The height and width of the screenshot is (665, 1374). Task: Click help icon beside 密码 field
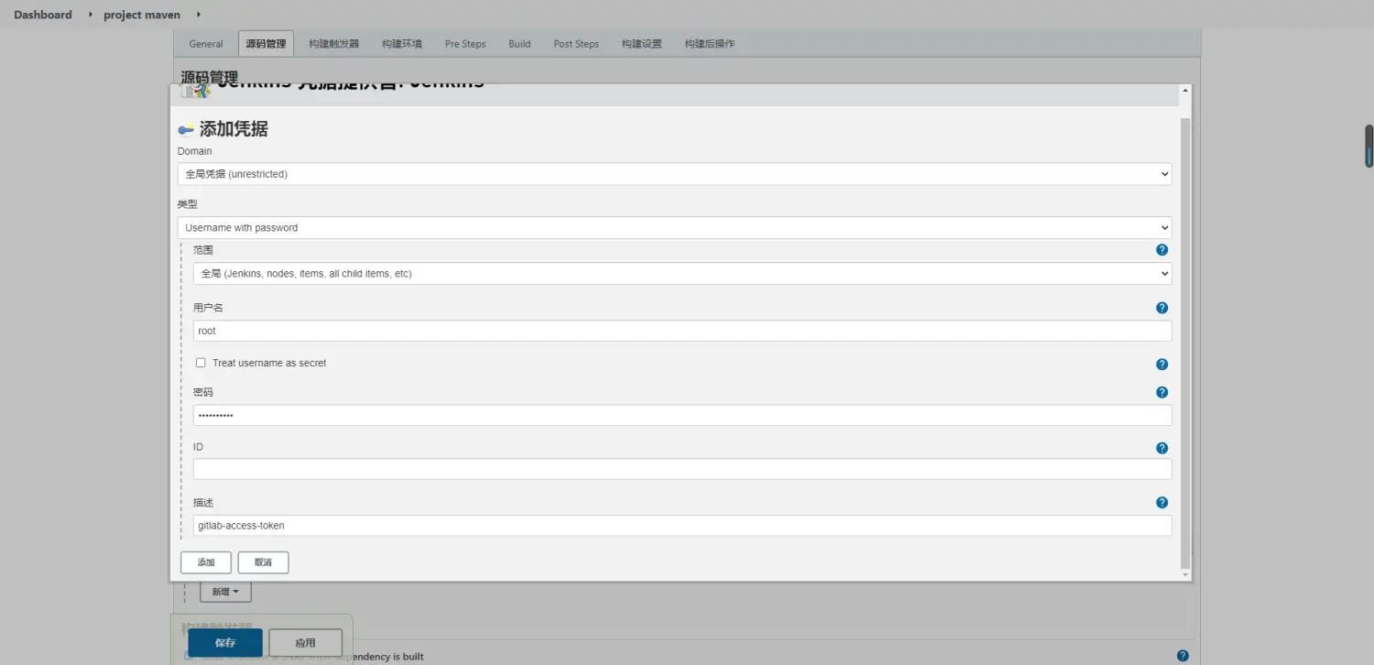tap(1161, 392)
